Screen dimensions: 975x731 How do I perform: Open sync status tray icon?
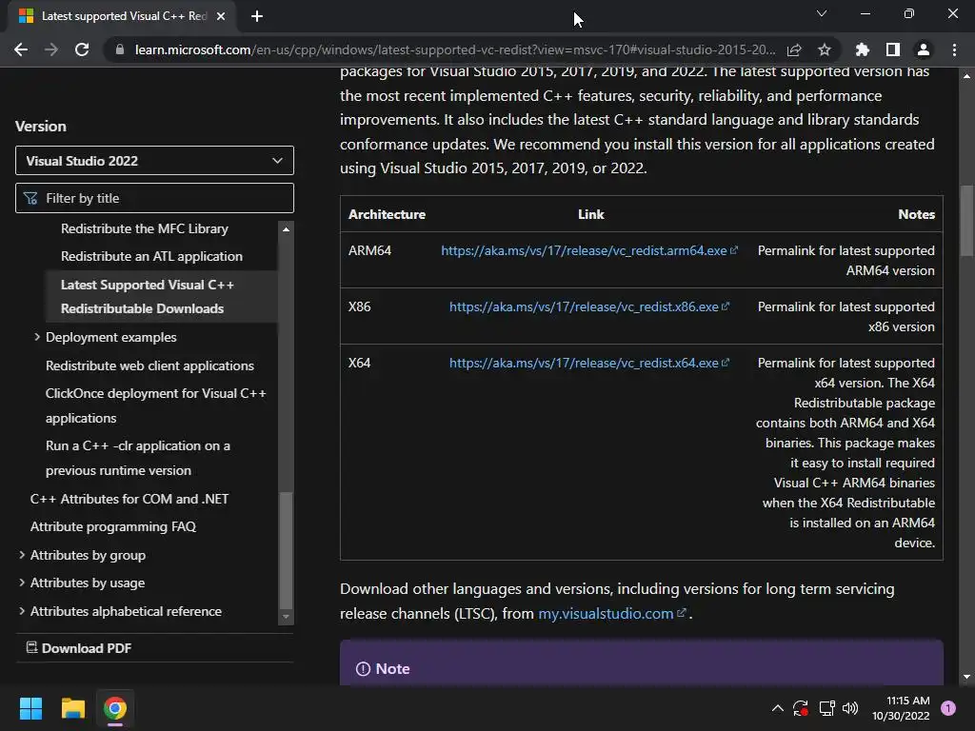[x=801, y=708]
